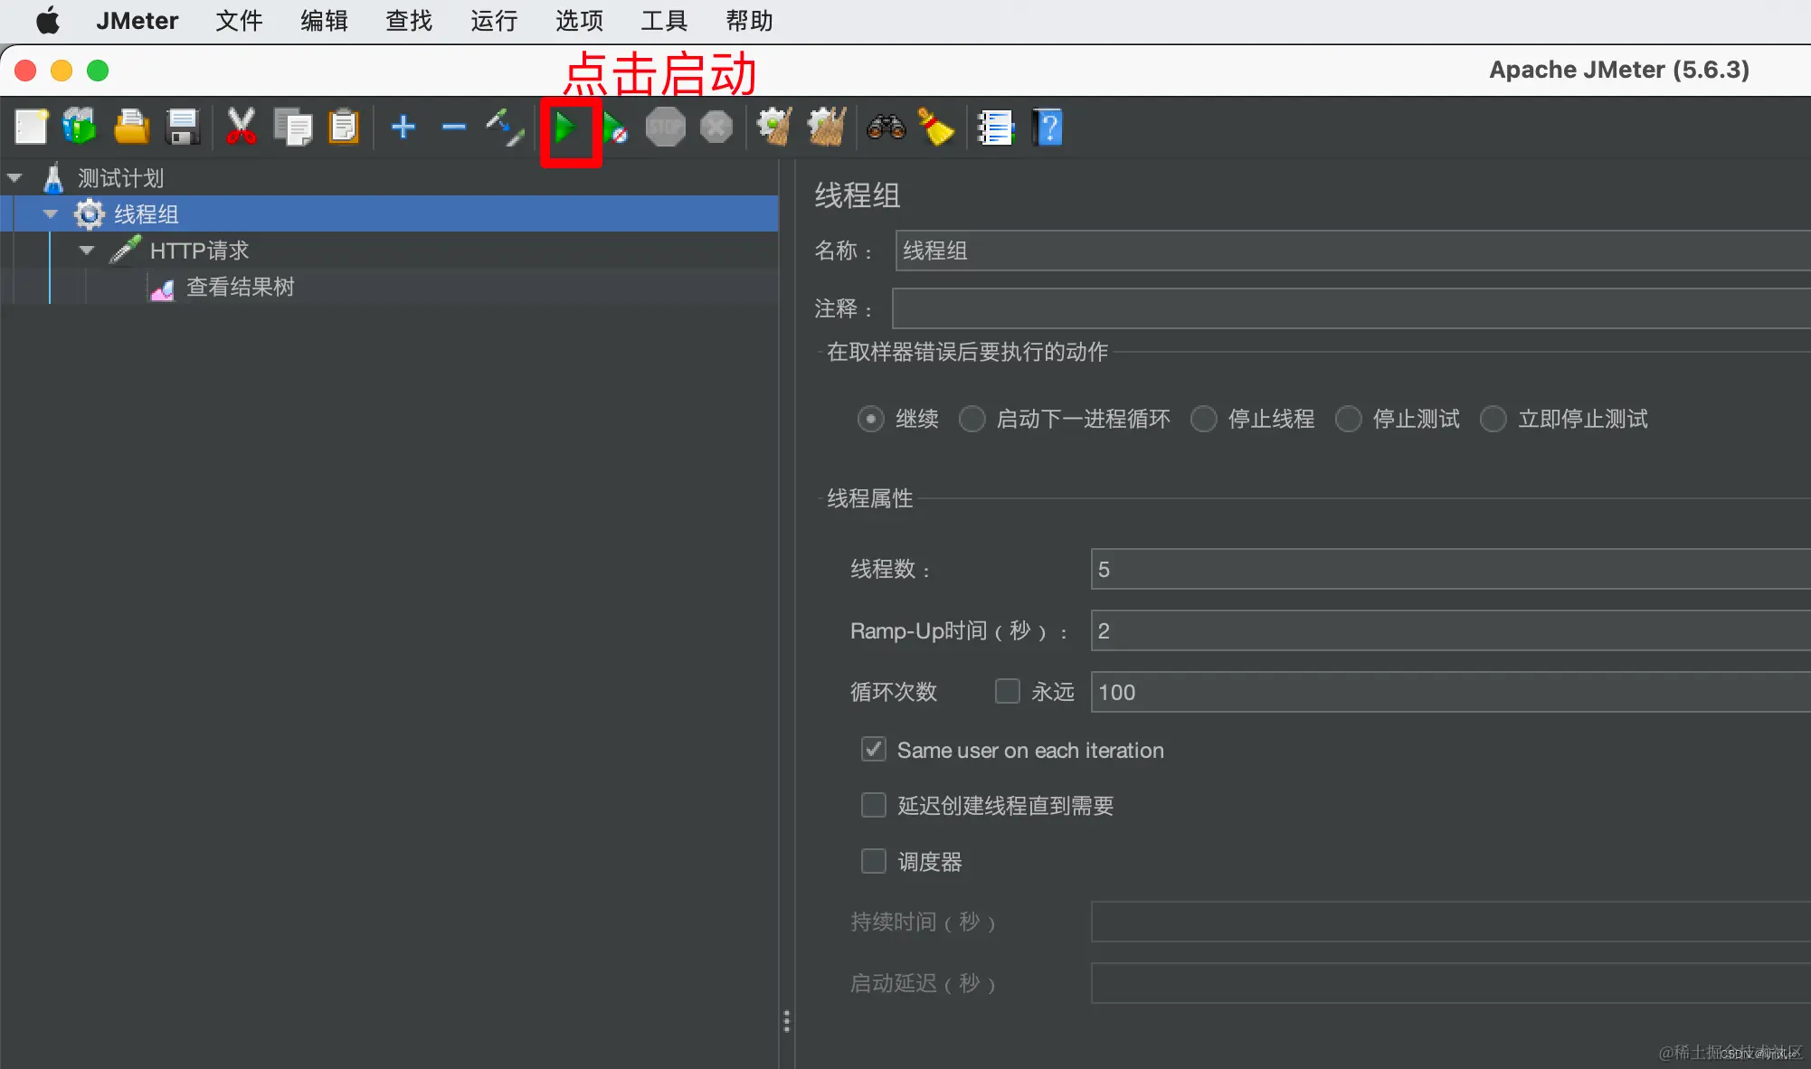Select the 继续 radio button
Image resolution: width=1811 pixels, height=1069 pixels.
870,419
